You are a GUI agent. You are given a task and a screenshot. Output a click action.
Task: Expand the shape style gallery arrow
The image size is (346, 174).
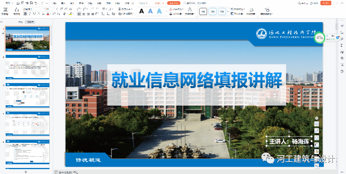pos(228,11)
